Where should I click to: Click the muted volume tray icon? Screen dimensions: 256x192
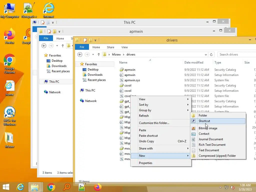pyautogui.click(x=232, y=187)
